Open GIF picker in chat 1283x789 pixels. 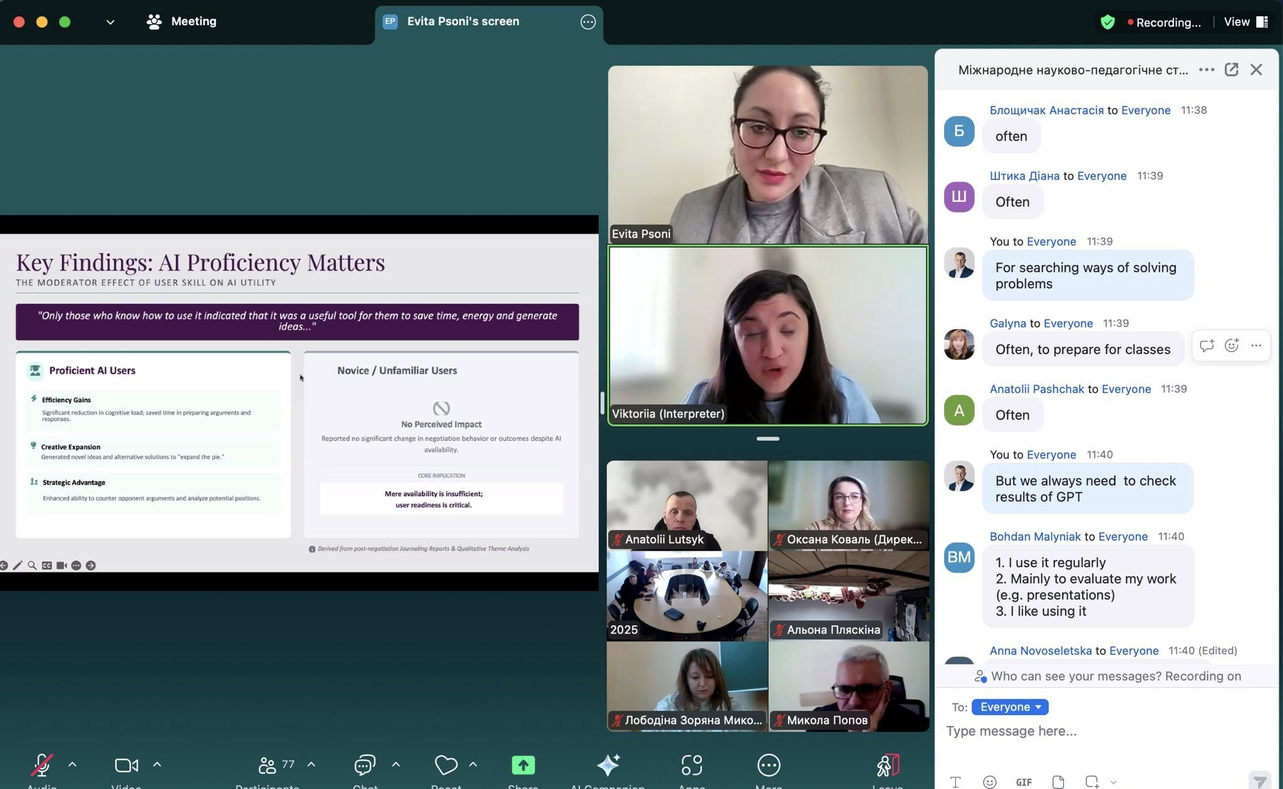1024,781
